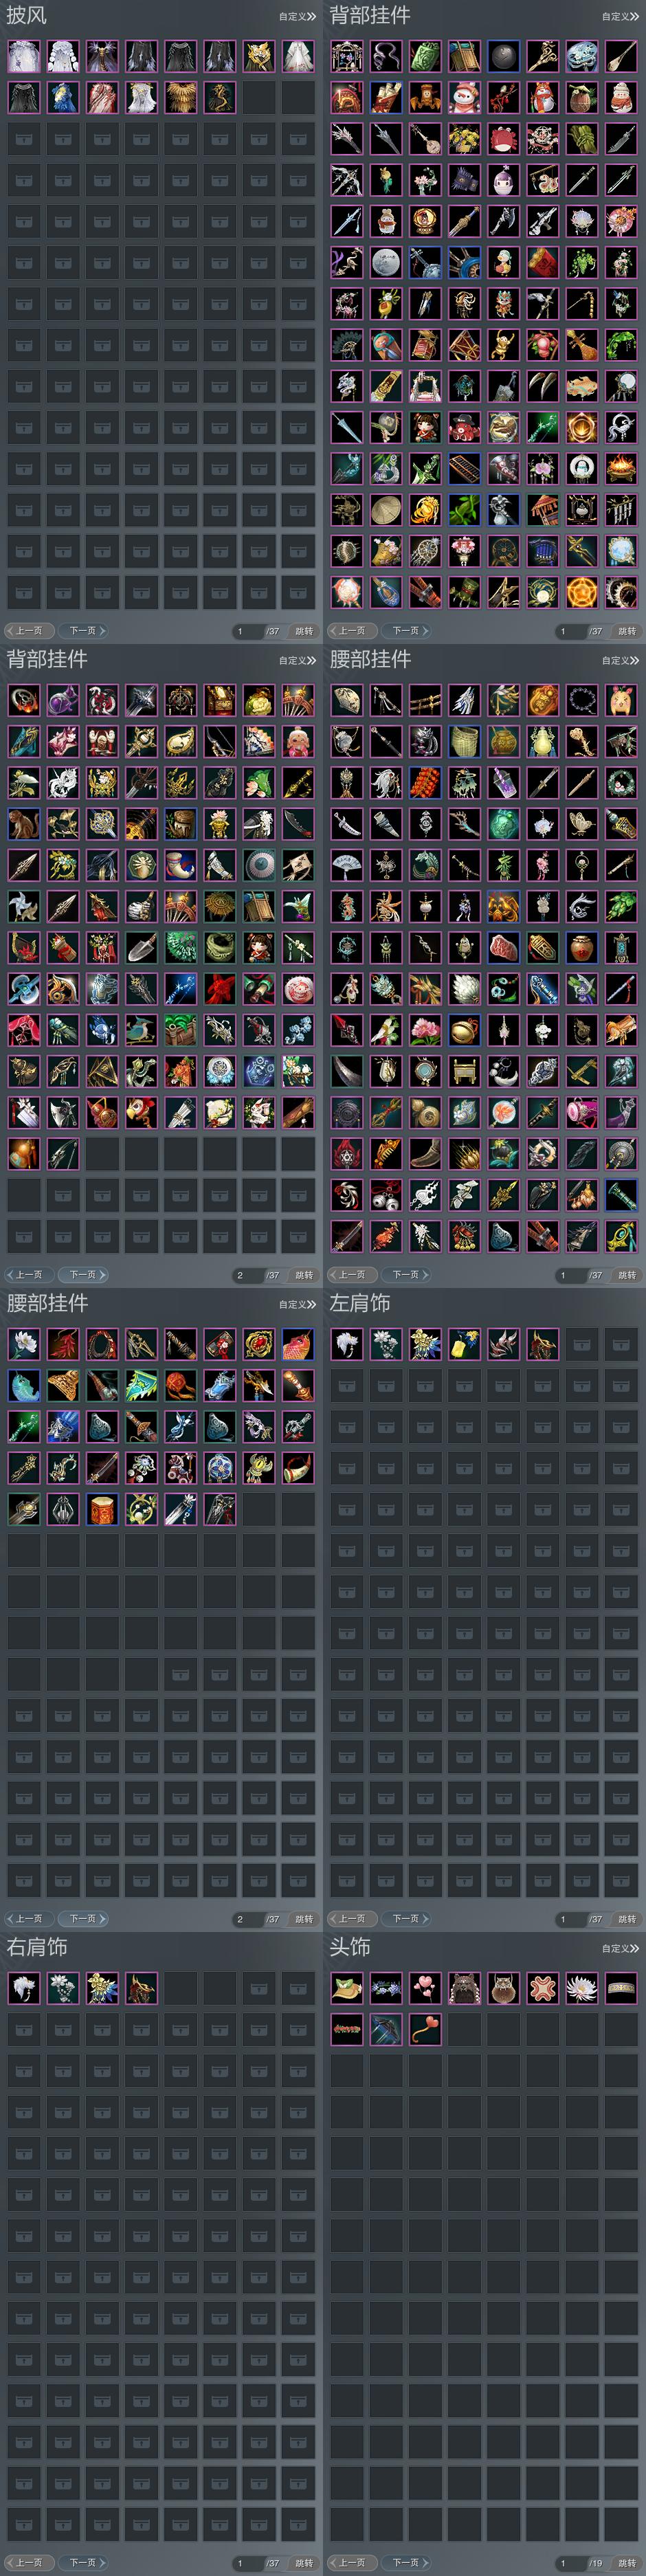The height and width of the screenshot is (2576, 646).
Task: Select the pink pig waist pendant
Action: click(621, 700)
